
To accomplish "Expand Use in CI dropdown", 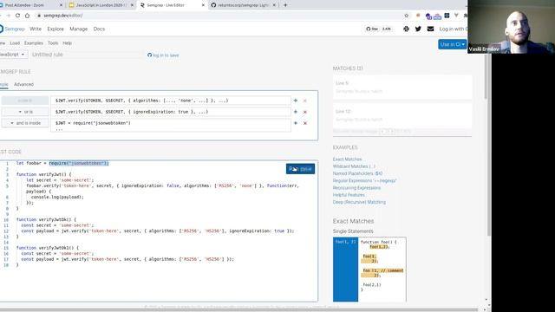I will (x=453, y=44).
